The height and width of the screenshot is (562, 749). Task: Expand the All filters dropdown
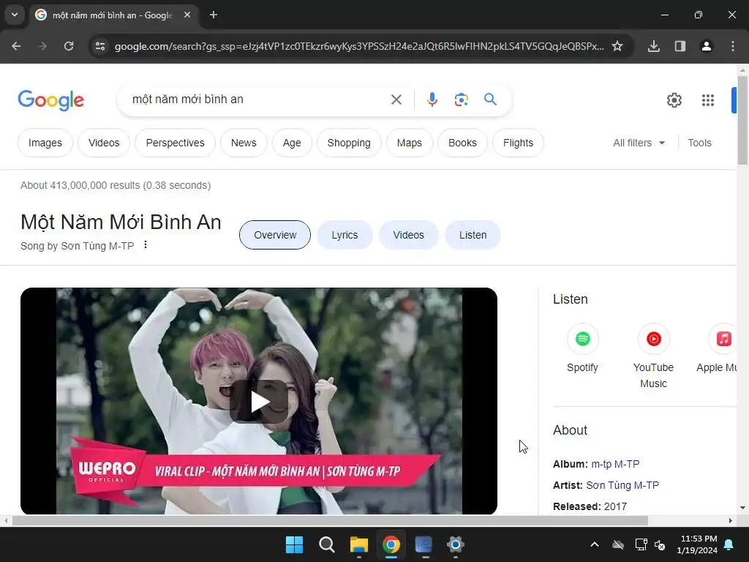tap(639, 143)
